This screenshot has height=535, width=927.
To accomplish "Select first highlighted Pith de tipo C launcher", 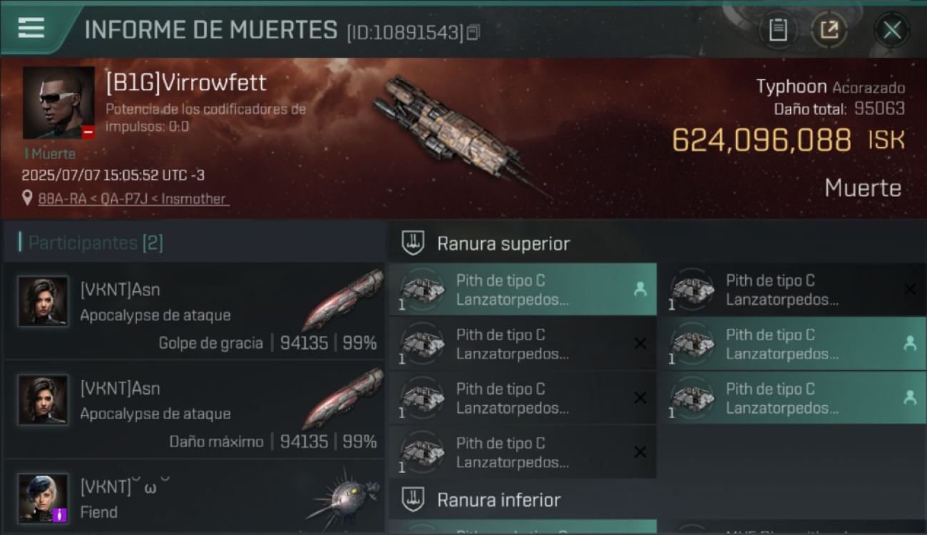I will (523, 290).
